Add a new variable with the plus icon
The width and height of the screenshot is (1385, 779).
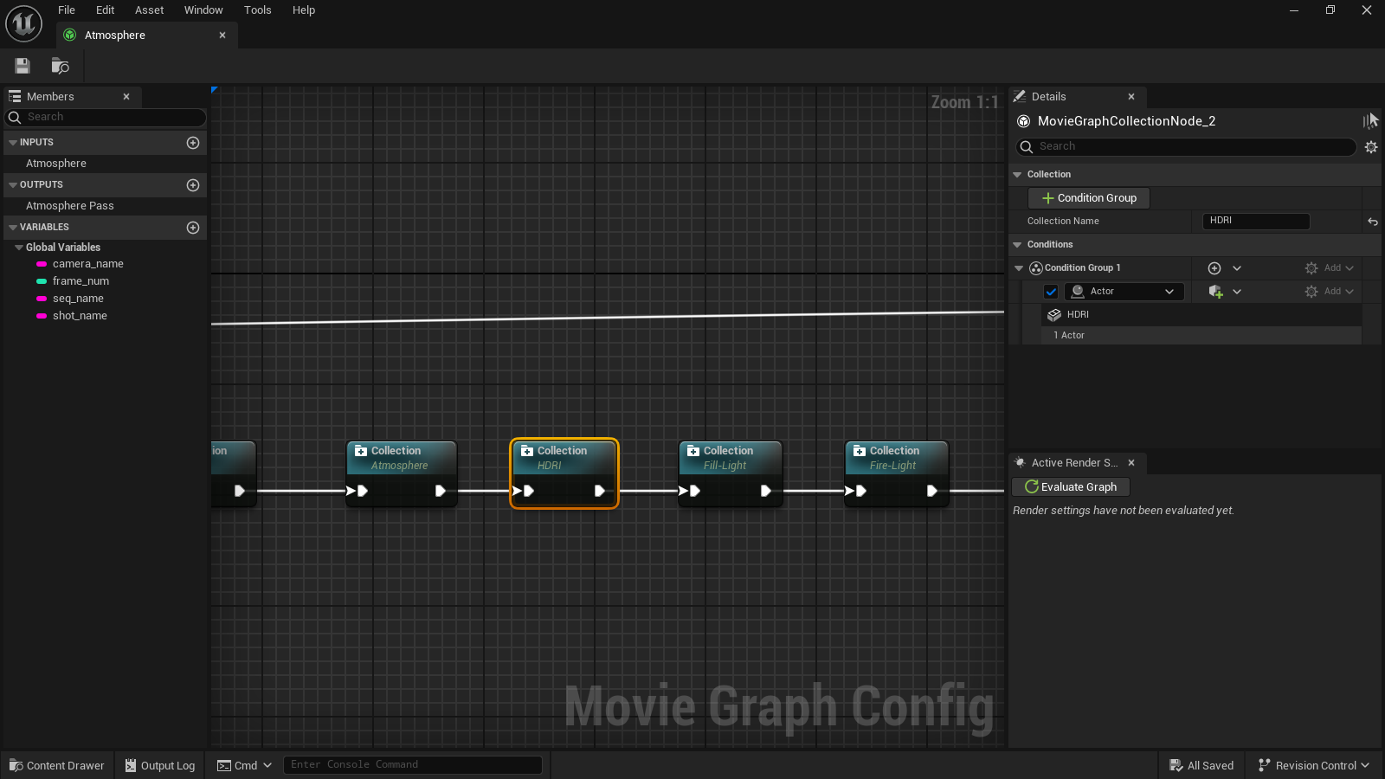[x=193, y=228]
